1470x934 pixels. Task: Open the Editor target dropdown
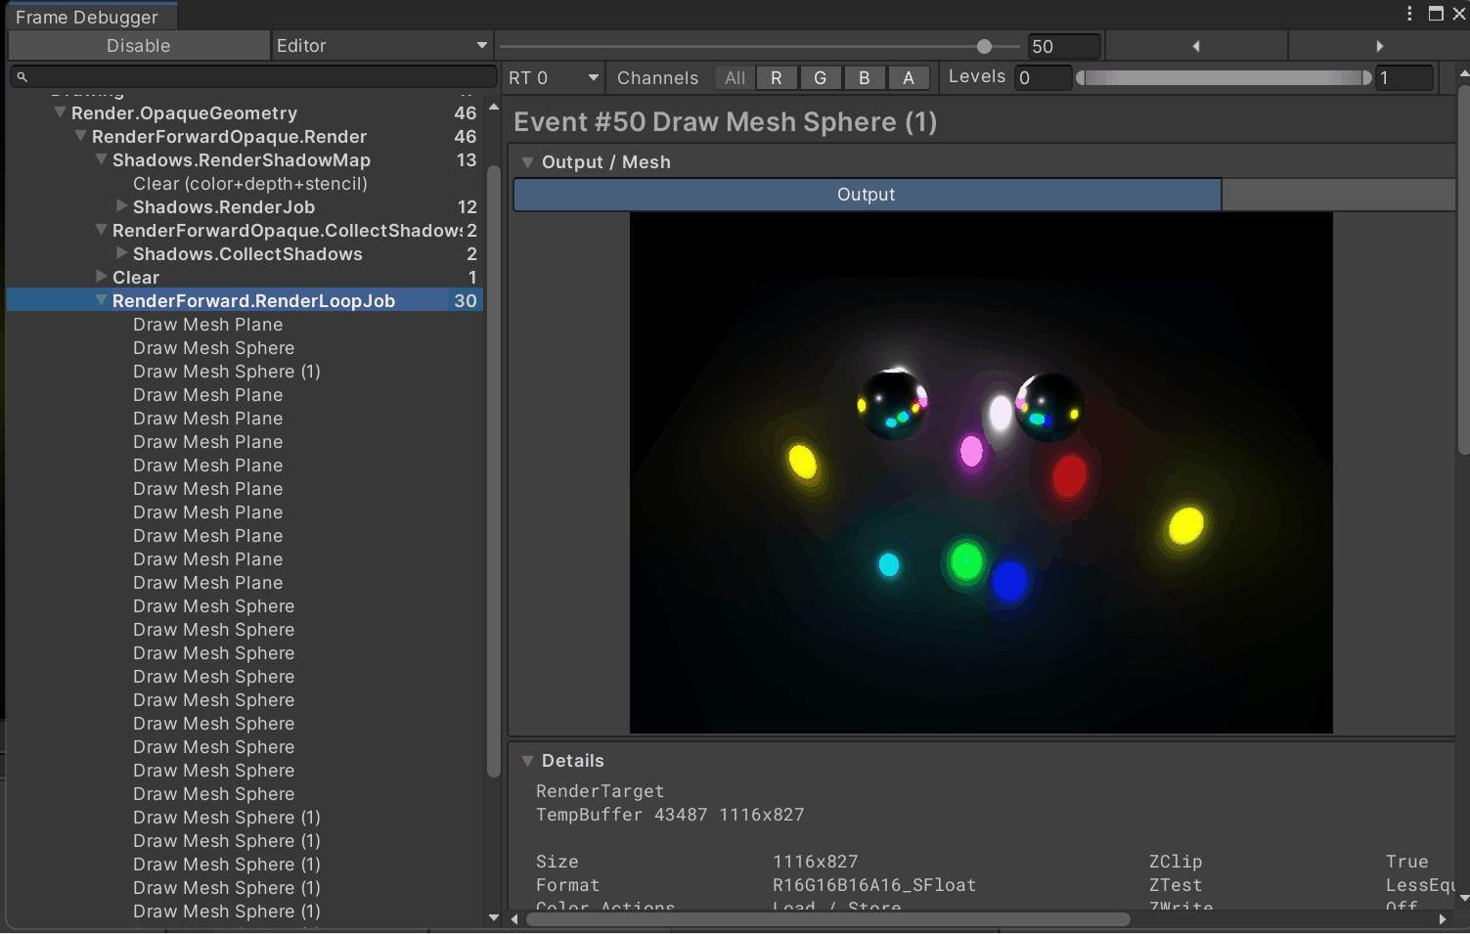380,46
